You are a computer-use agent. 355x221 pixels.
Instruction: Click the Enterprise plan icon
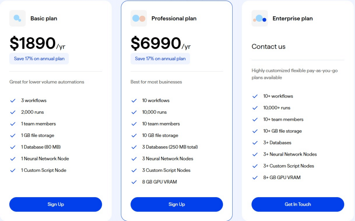click(x=260, y=18)
